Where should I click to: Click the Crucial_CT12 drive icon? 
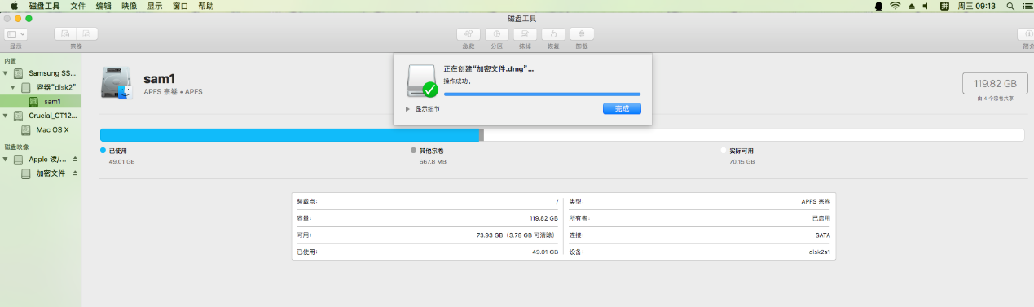click(x=18, y=116)
